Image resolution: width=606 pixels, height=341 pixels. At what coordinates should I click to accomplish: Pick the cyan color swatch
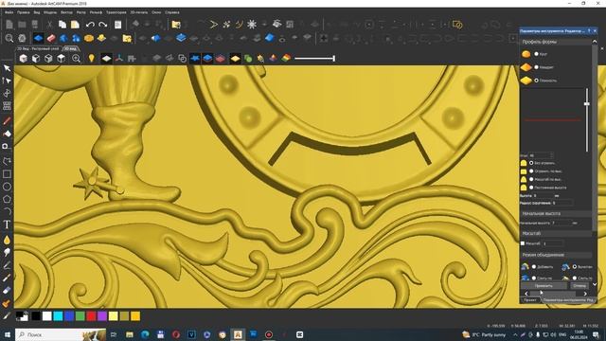pyautogui.click(x=58, y=316)
